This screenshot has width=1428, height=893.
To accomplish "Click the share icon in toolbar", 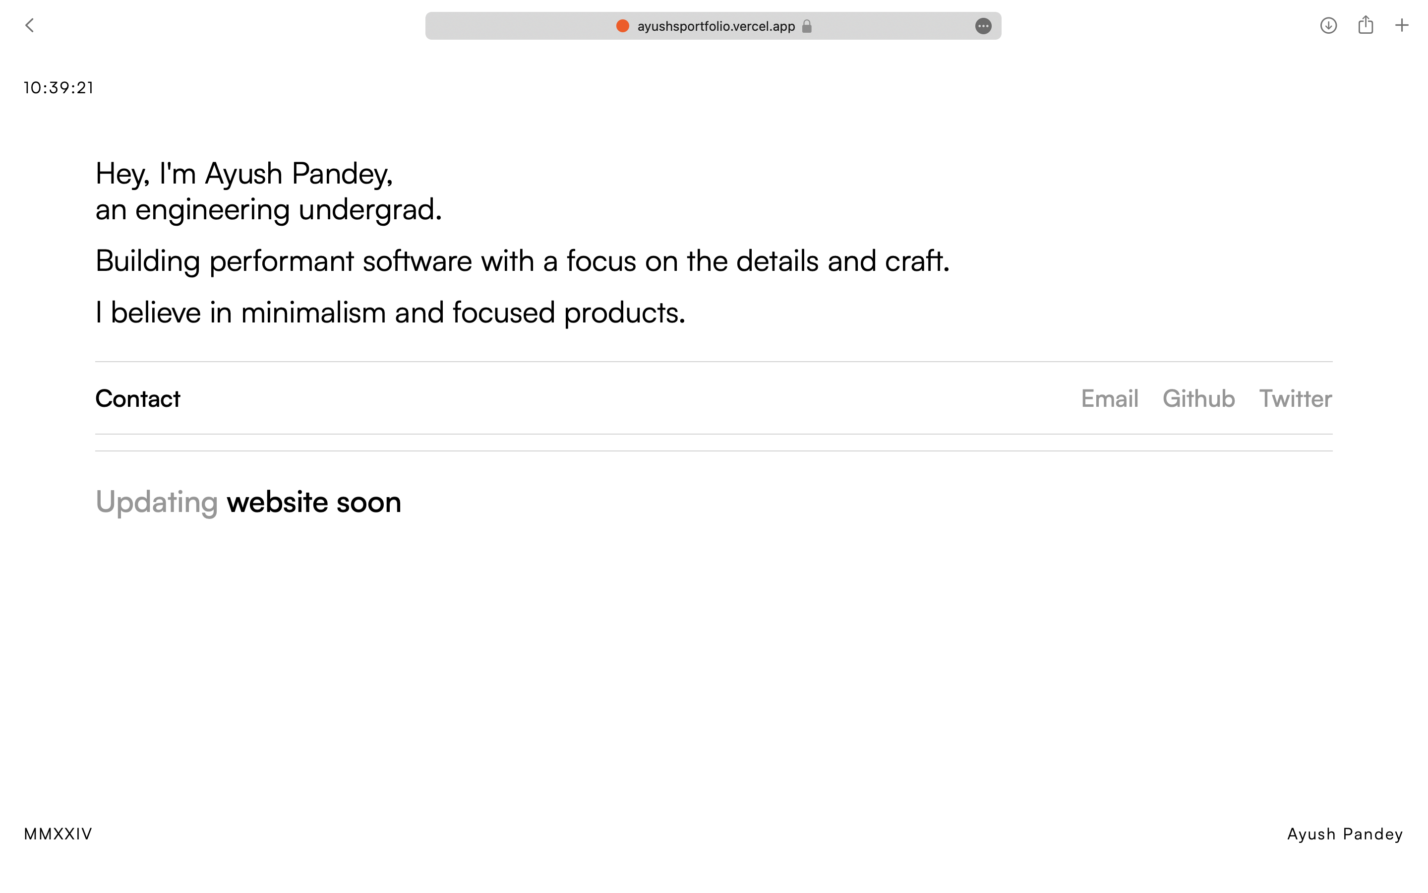I will coord(1366,25).
